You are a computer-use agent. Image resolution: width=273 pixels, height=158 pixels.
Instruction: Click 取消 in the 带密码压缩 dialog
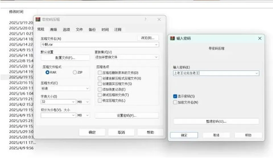pyautogui.click(x=121, y=132)
